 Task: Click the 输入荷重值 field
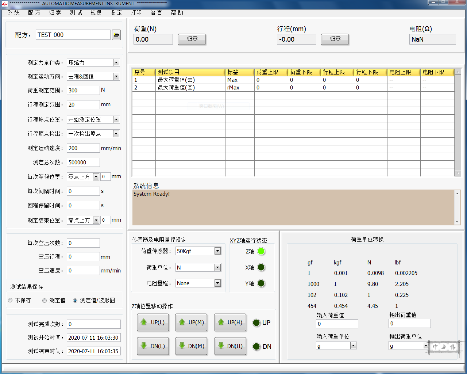coord(337,324)
